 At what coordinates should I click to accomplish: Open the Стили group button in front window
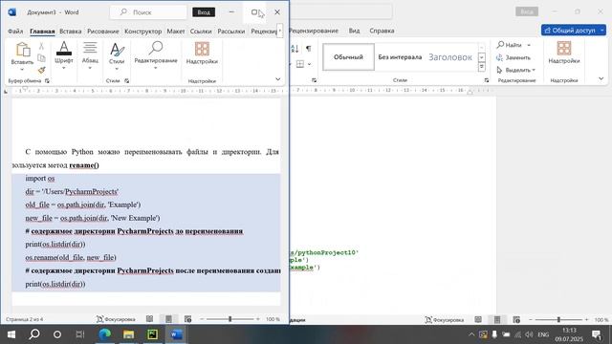[117, 55]
